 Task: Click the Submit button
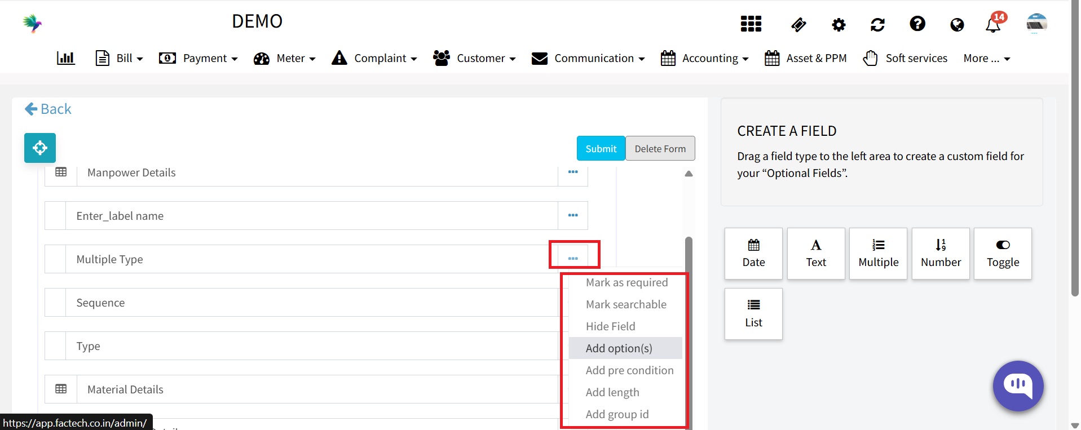click(x=601, y=149)
